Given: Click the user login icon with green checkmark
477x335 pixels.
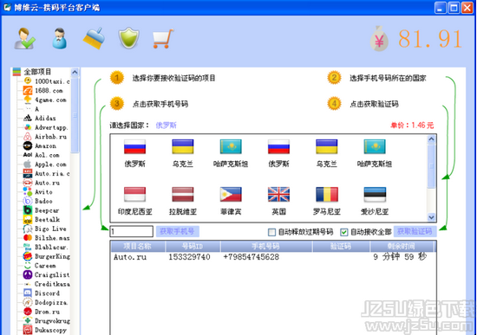Looking at the screenshot, I should [x=24, y=38].
